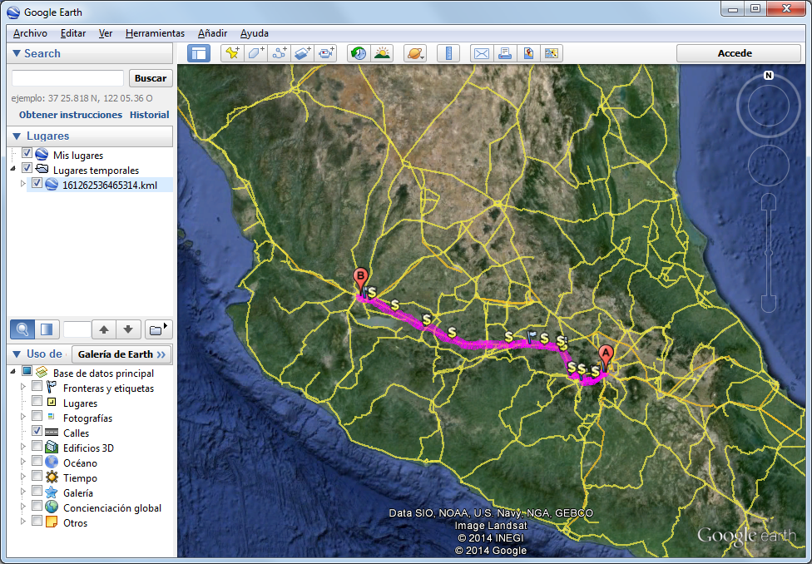812x564 pixels.
Task: Toggle the Base de datos principal checkbox
Action: (x=27, y=371)
